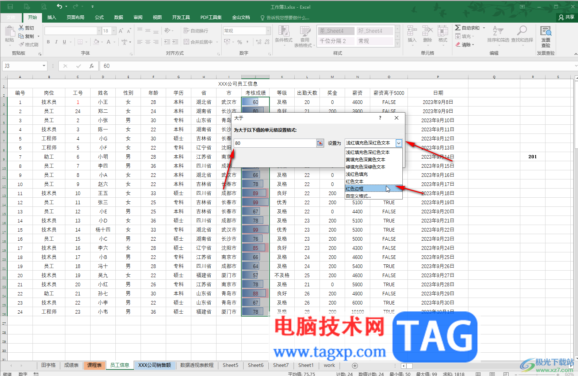
Task: Increase font size with the larger A icon
Action: [x=121, y=31]
